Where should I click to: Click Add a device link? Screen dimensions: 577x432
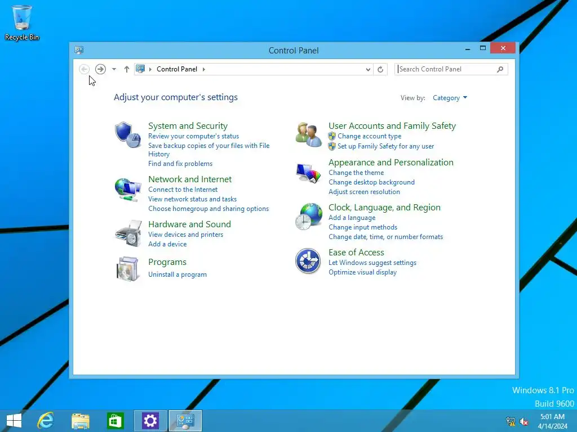[x=167, y=244]
